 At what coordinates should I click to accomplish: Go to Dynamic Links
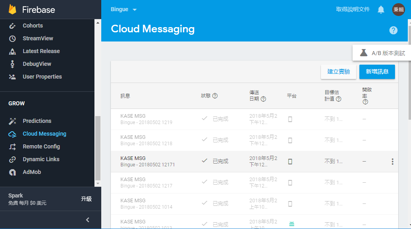41,159
